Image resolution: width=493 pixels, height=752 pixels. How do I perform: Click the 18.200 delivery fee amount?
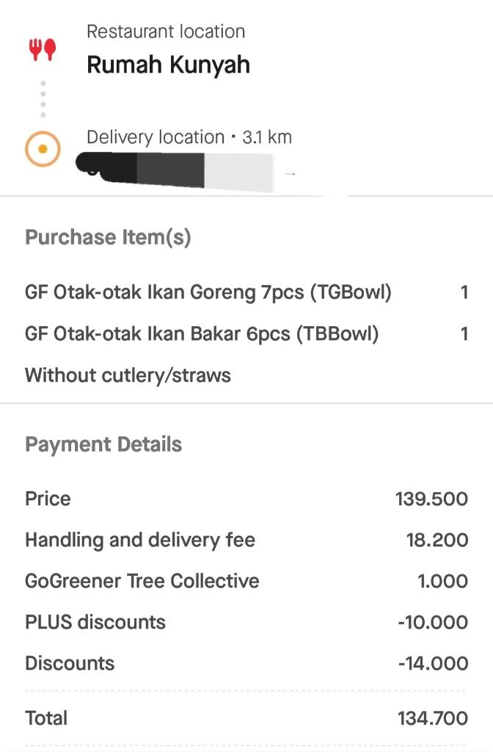tap(437, 540)
